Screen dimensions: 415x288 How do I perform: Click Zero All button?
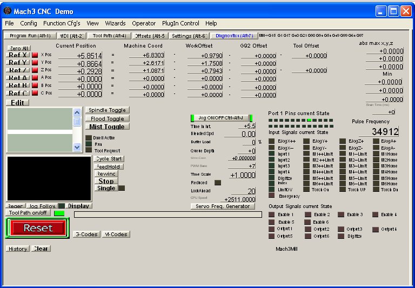coord(19,48)
